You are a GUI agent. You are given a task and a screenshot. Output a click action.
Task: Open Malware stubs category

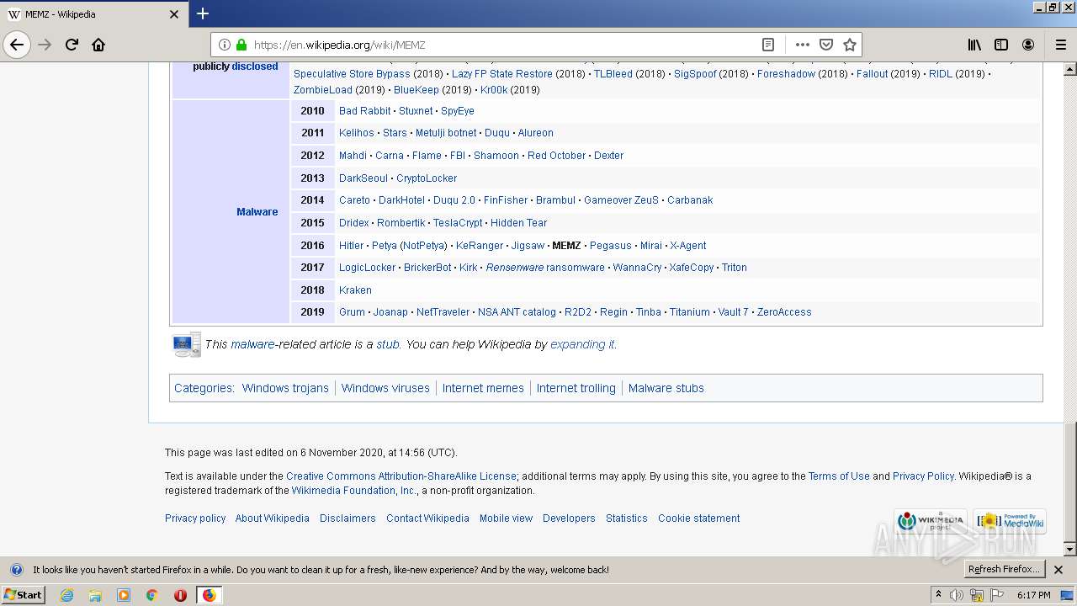pos(666,388)
